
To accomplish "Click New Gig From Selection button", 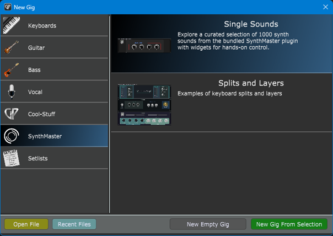I will (x=289, y=224).
